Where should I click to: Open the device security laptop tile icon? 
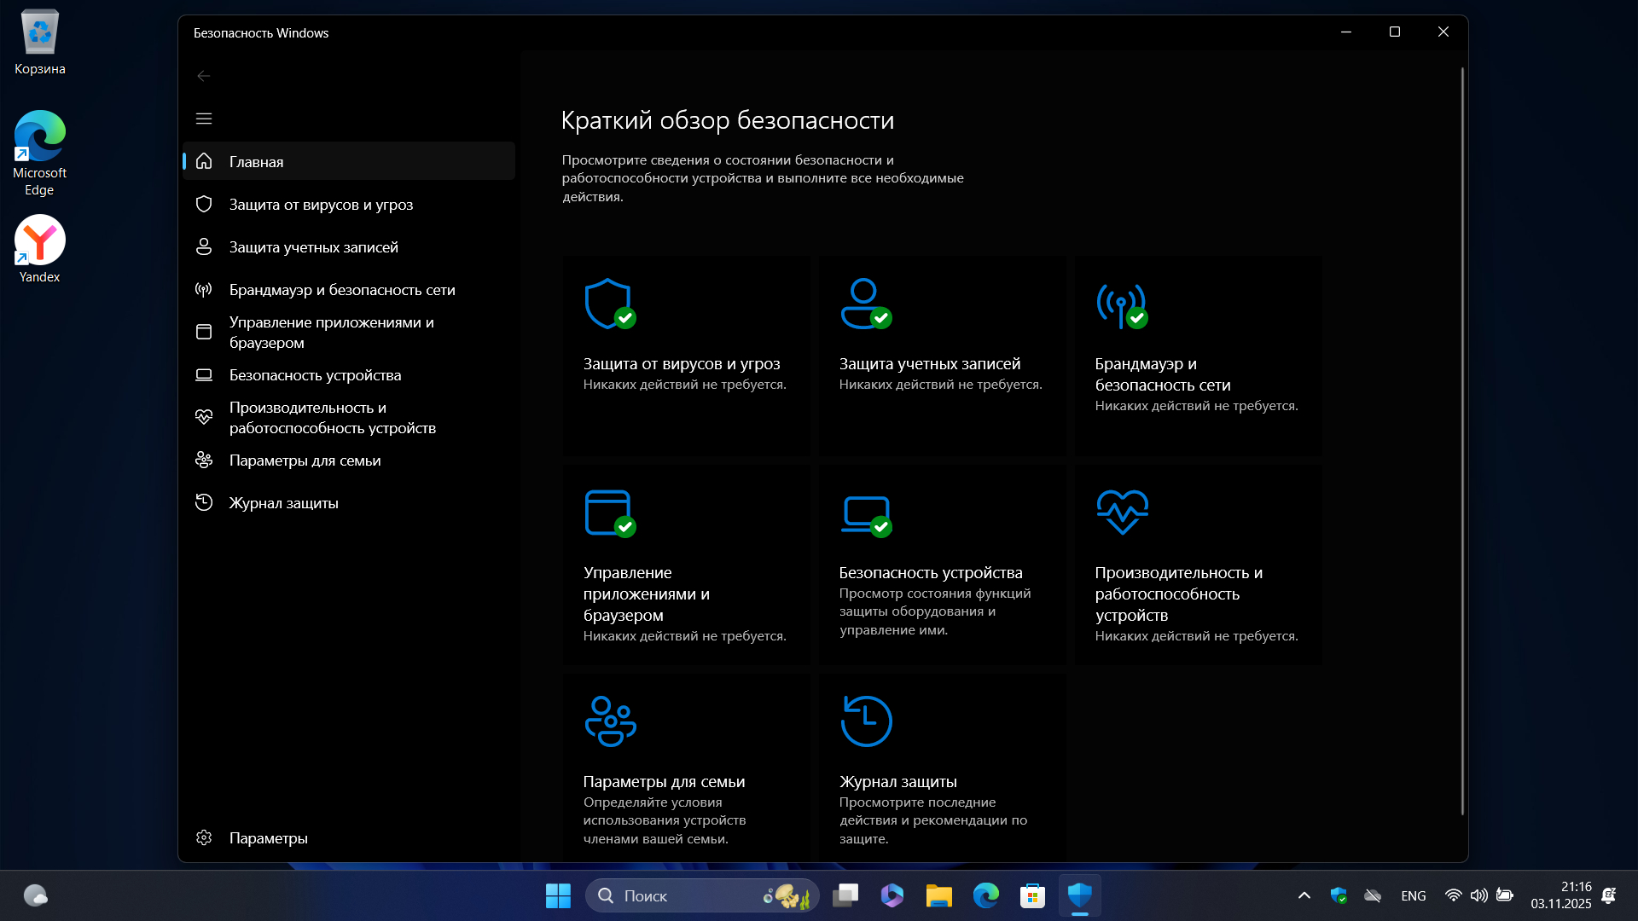865,514
